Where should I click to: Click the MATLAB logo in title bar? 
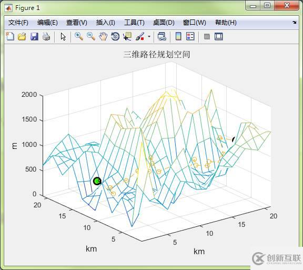point(9,8)
